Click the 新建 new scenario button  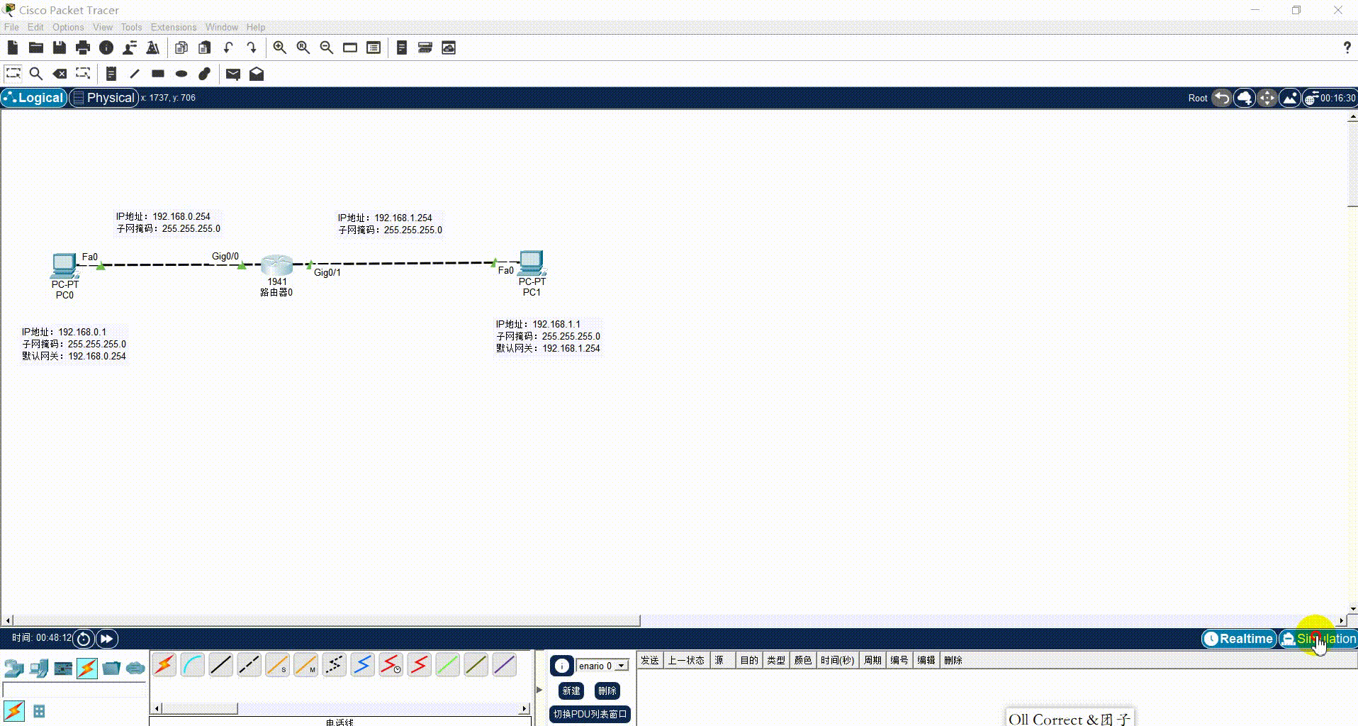tap(571, 691)
